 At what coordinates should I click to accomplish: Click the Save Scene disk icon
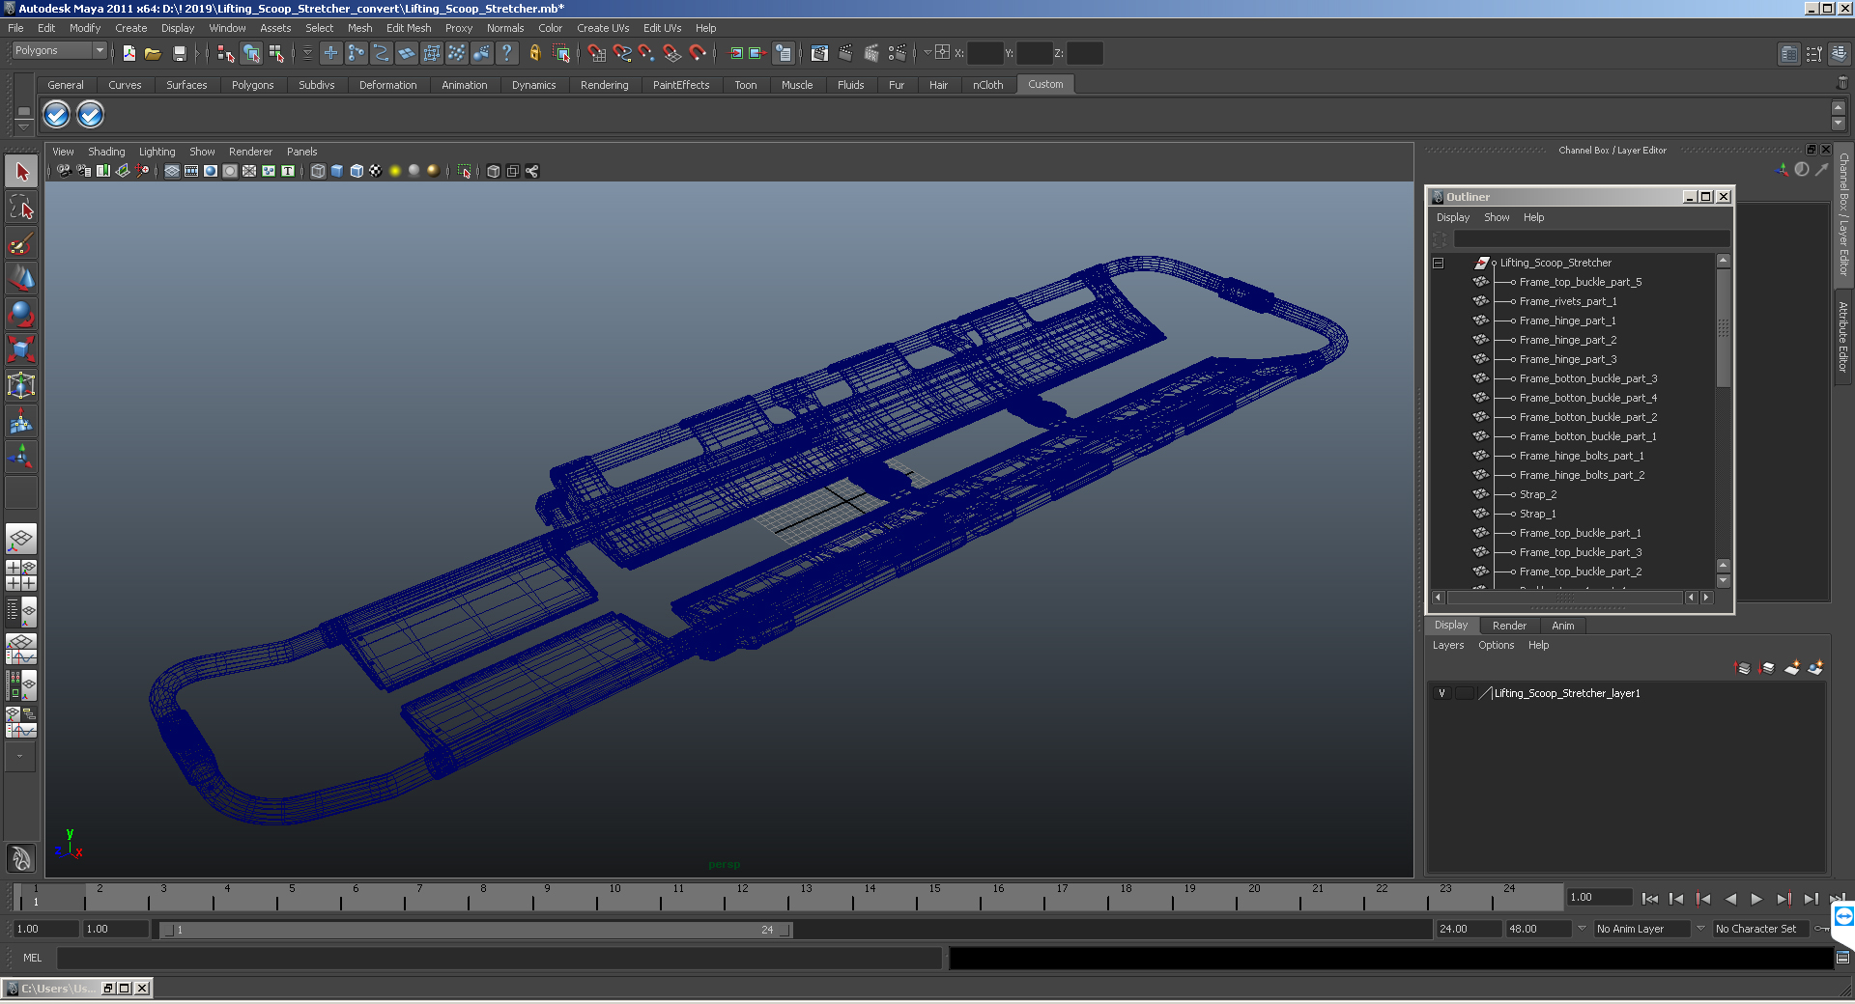[179, 53]
